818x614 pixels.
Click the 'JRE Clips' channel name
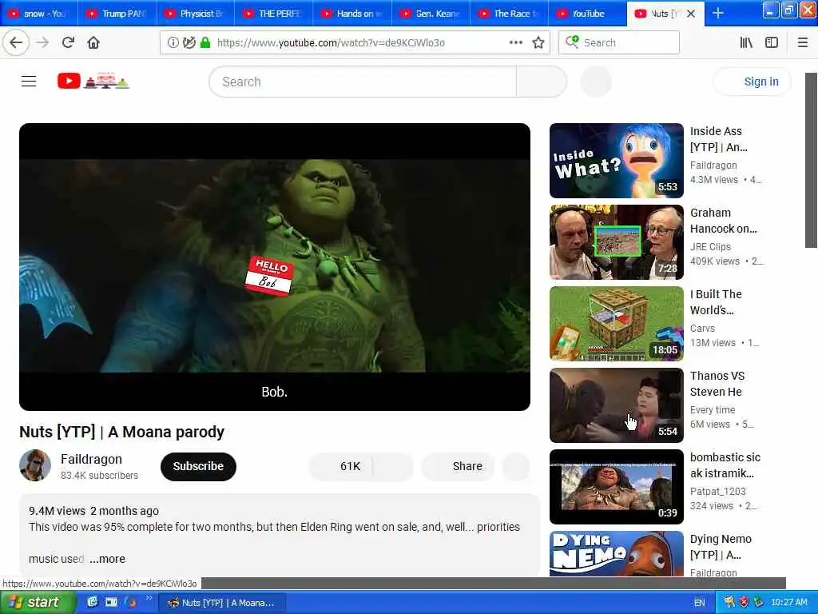pyautogui.click(x=710, y=246)
